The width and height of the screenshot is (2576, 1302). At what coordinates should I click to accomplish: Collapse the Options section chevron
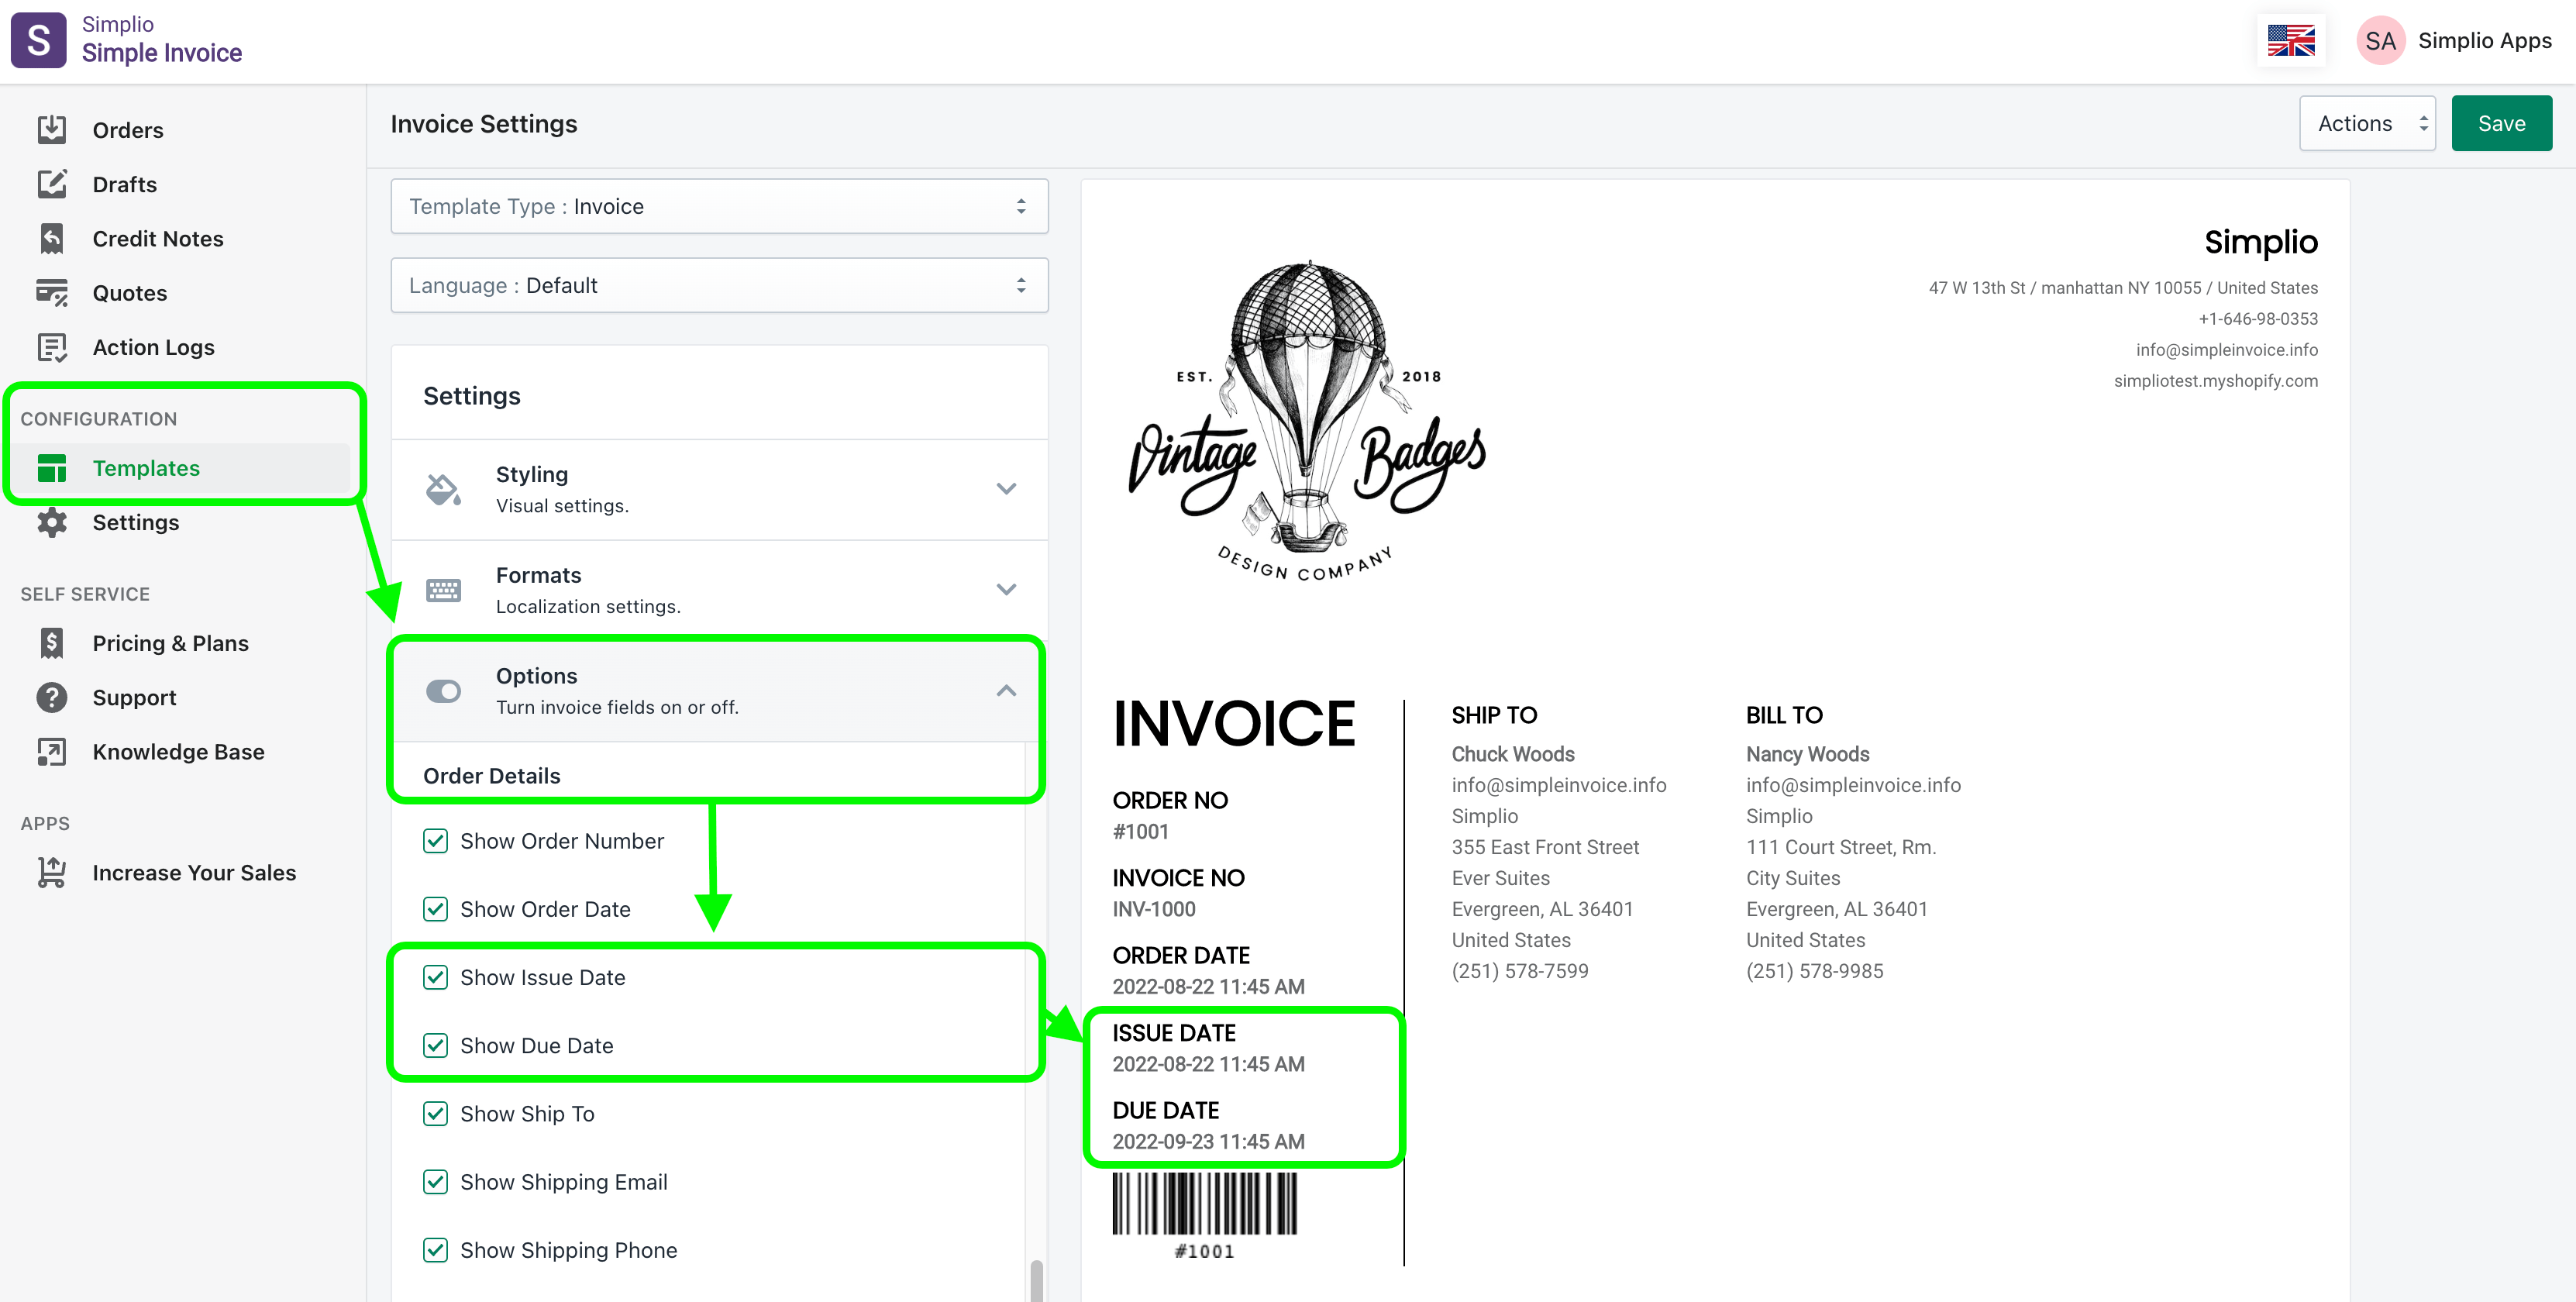pos(1006,691)
